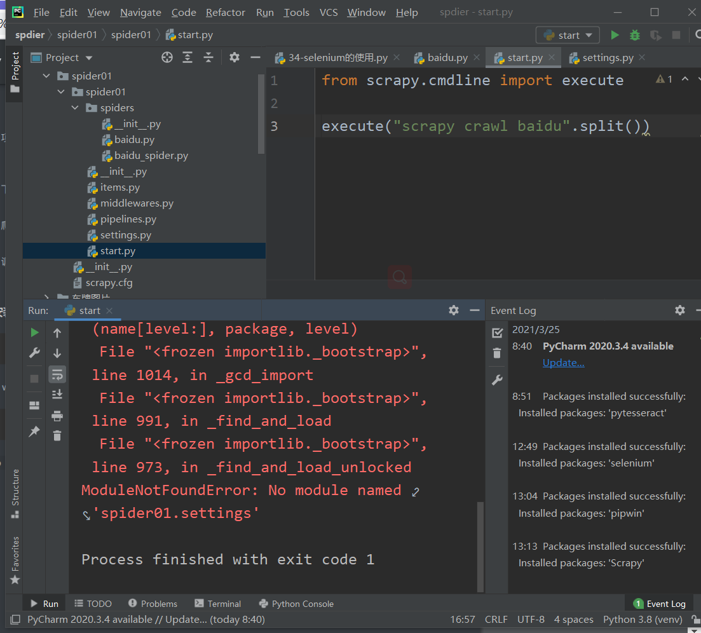Mark all Event Log notifications as read

tap(497, 332)
